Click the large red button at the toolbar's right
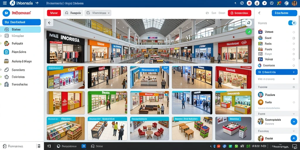Image resolution: width=300 pixels, height=150 pixels. pos(240,13)
